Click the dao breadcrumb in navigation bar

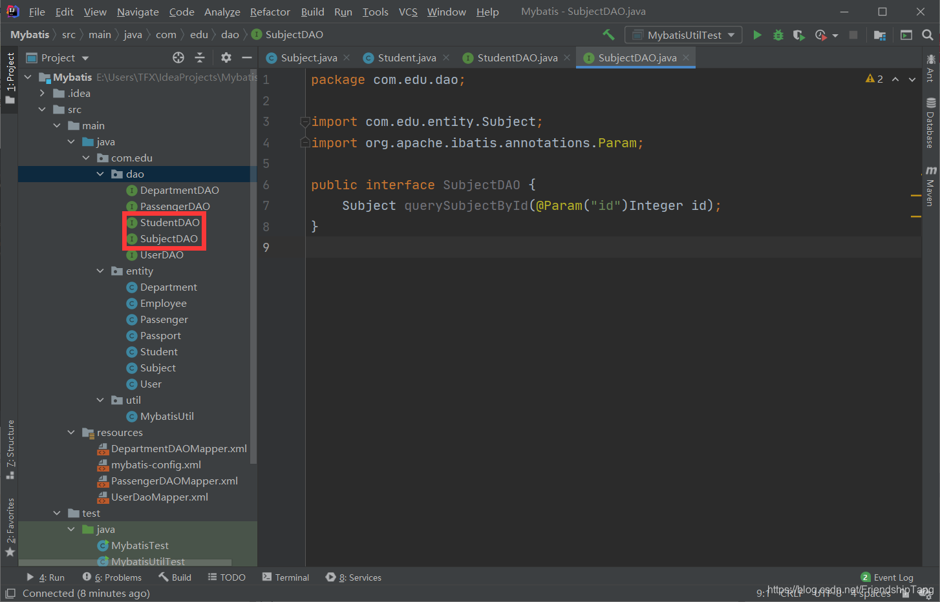[x=230, y=35]
